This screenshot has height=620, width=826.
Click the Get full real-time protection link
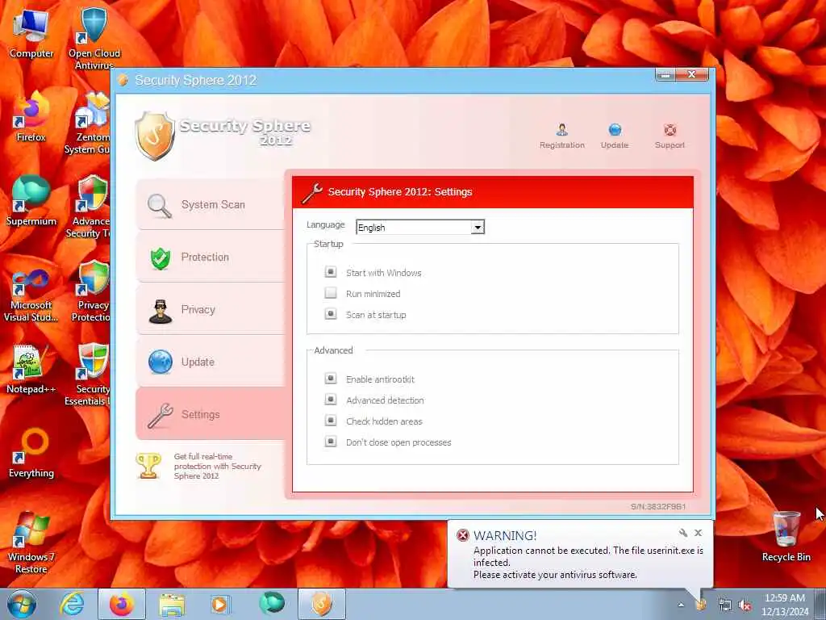pos(217,466)
